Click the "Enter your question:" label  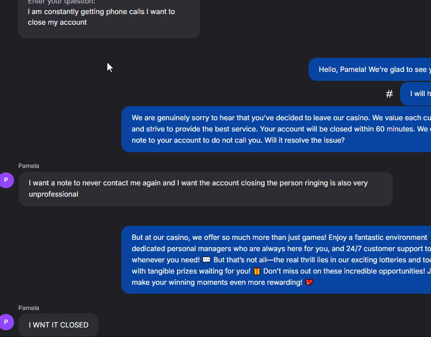[x=61, y=2]
